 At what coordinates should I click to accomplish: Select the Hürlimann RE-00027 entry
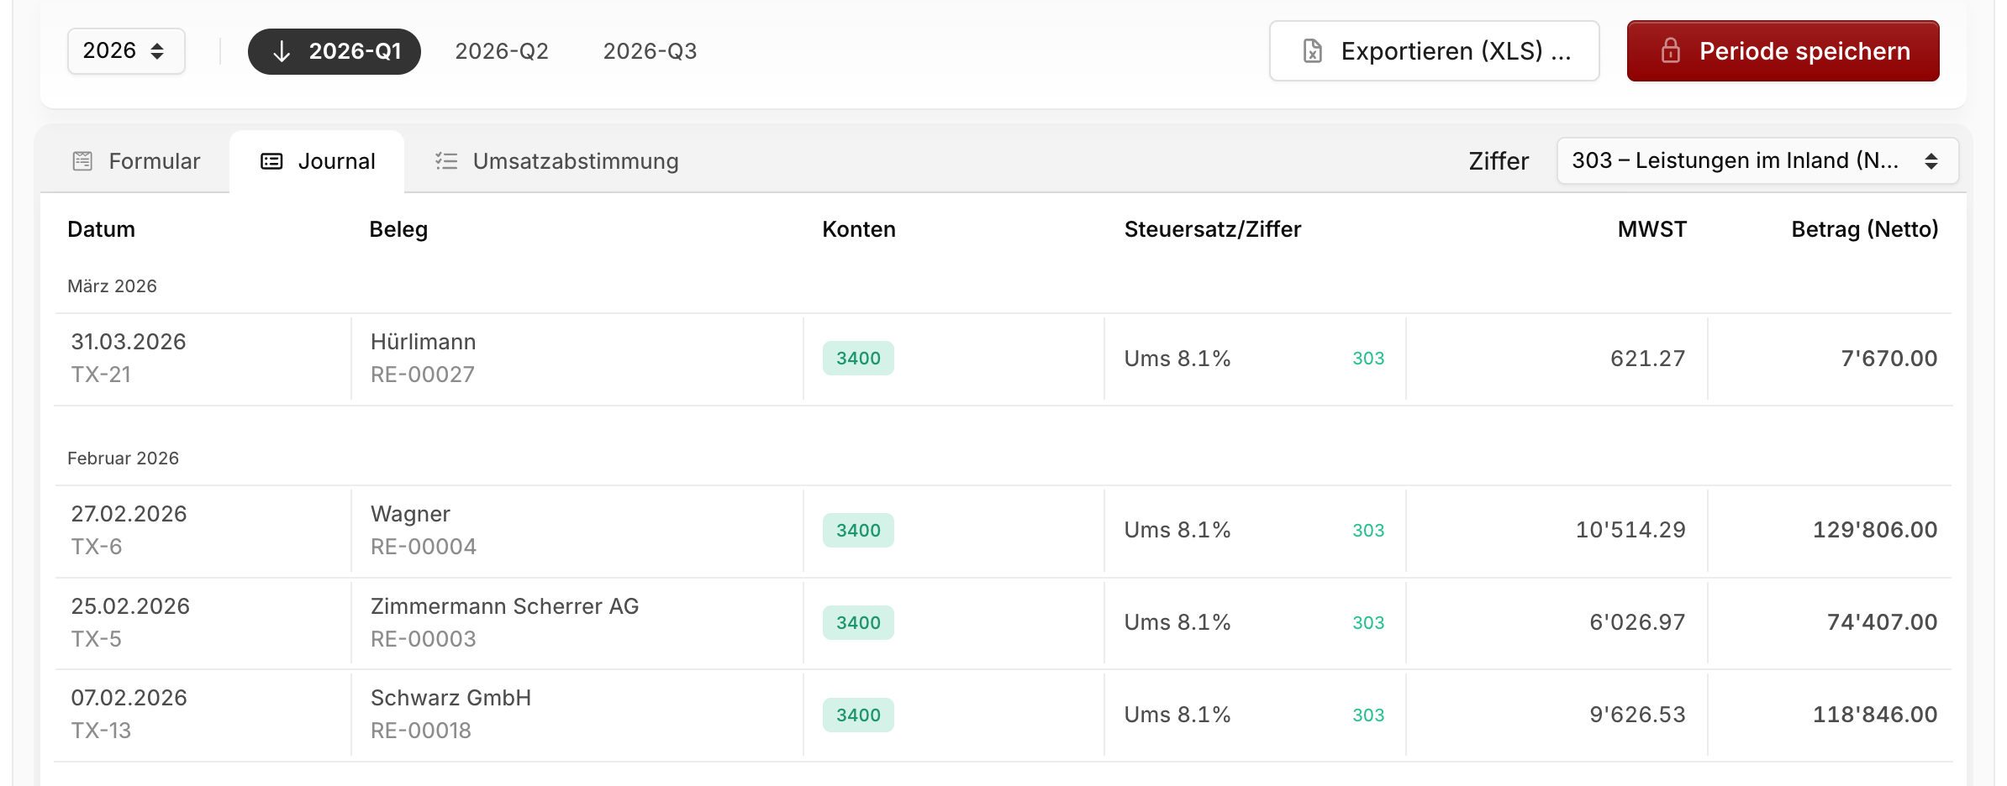[423, 359]
